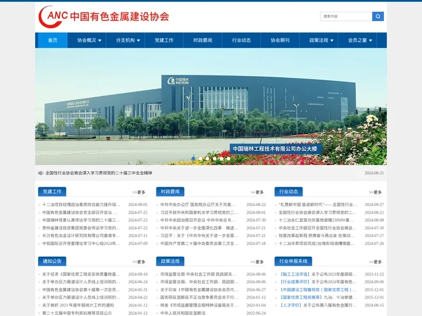
Task: Open the 政策法规 section header tab
Action: pos(170,261)
